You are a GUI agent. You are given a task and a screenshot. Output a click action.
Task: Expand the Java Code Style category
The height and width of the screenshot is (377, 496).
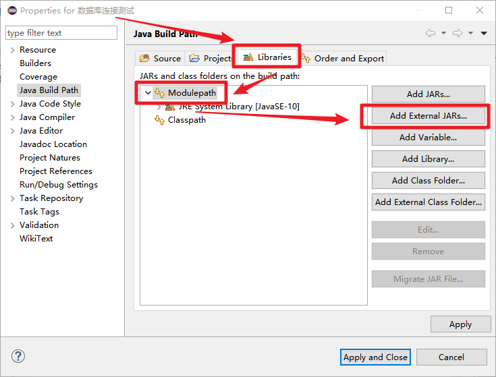(12, 104)
